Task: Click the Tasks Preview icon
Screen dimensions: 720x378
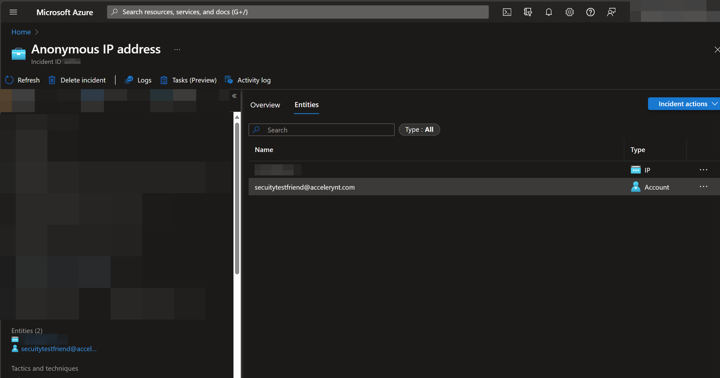Action: (164, 80)
